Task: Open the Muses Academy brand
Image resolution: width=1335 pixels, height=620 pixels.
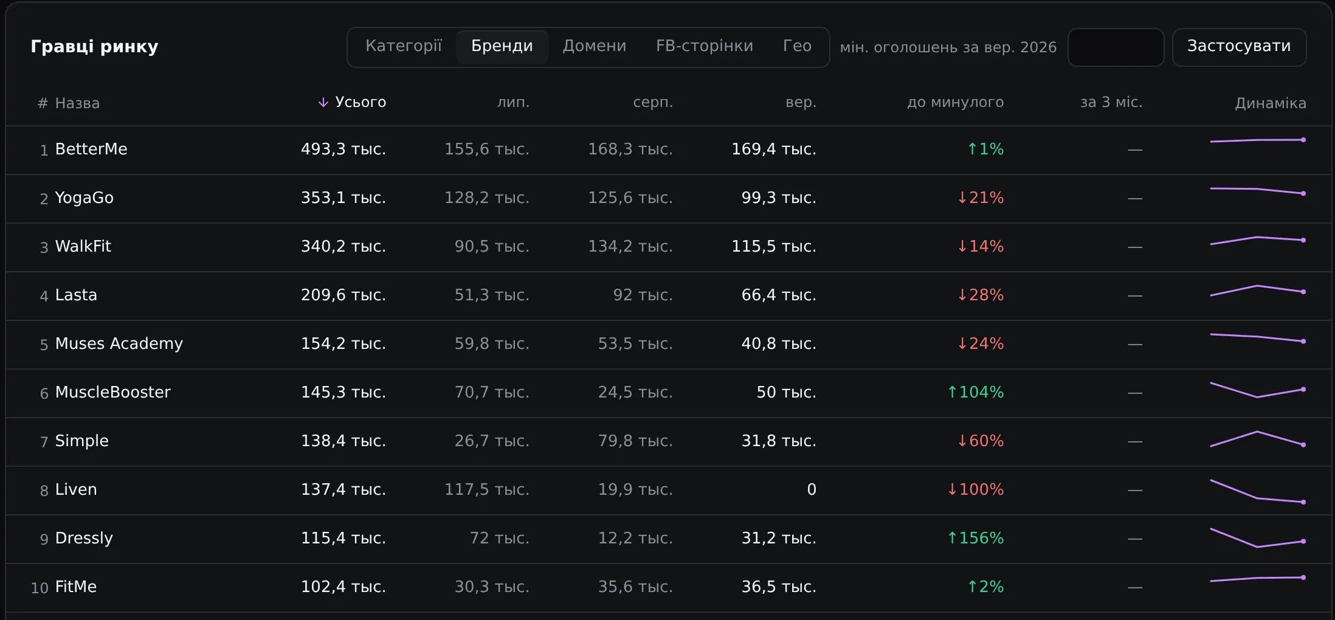Action: [119, 344]
